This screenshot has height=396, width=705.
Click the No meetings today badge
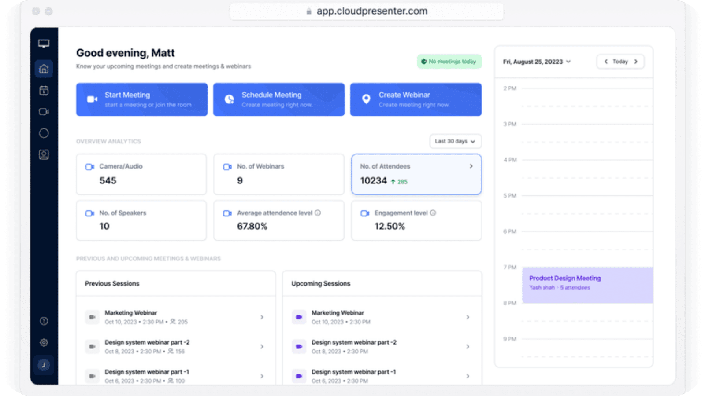coord(449,62)
